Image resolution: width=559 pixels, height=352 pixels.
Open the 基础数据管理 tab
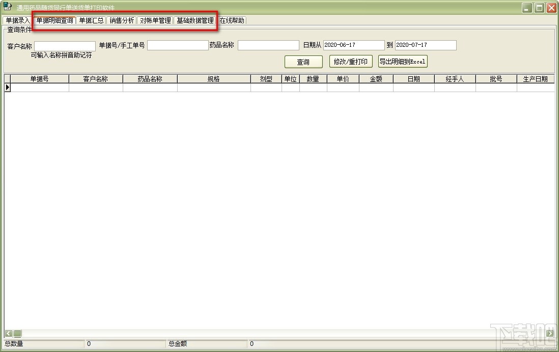coord(195,20)
